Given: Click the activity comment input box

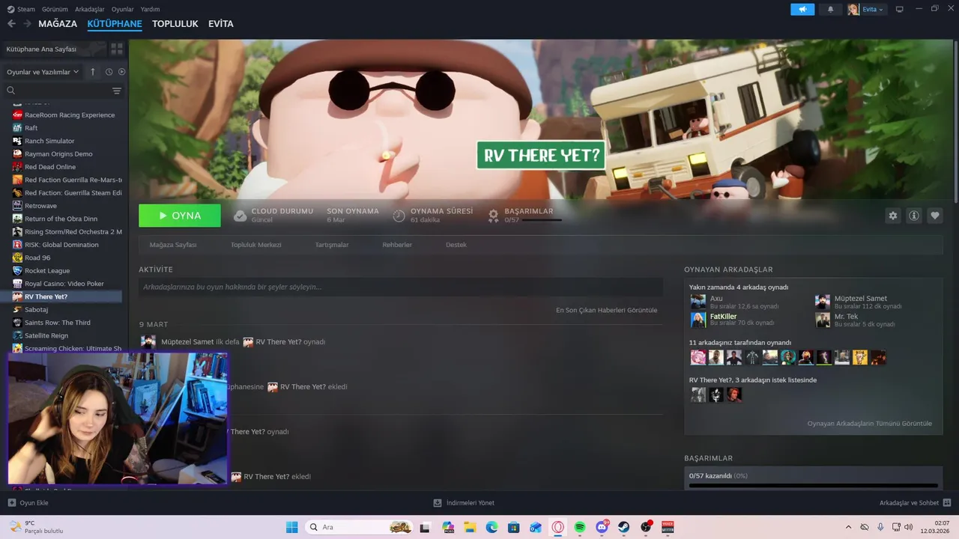Looking at the screenshot, I should [401, 287].
